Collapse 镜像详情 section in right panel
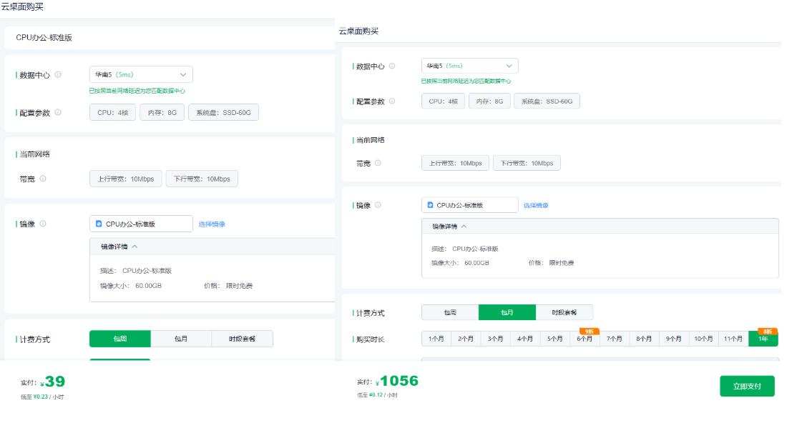Viewport: 797px width, 423px height. (464, 227)
